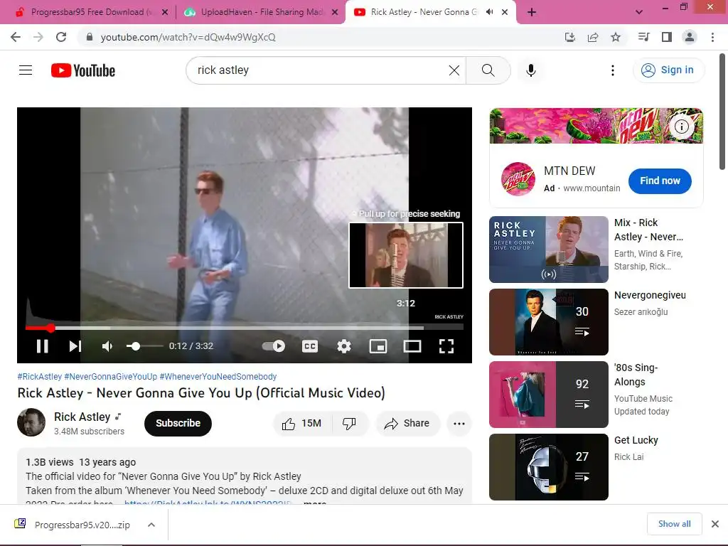This screenshot has height=546, width=728.
Task: Seek on the video progress bar
Action: pyautogui.click(x=245, y=328)
